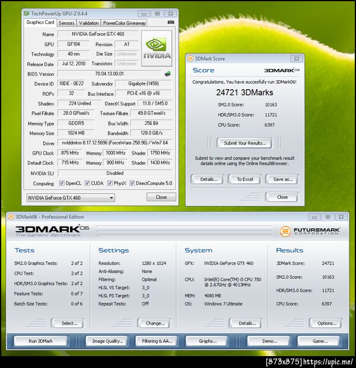The height and width of the screenshot is (368, 356).
Task: Click the 3DMark06 logo in main window
Action: (52, 231)
